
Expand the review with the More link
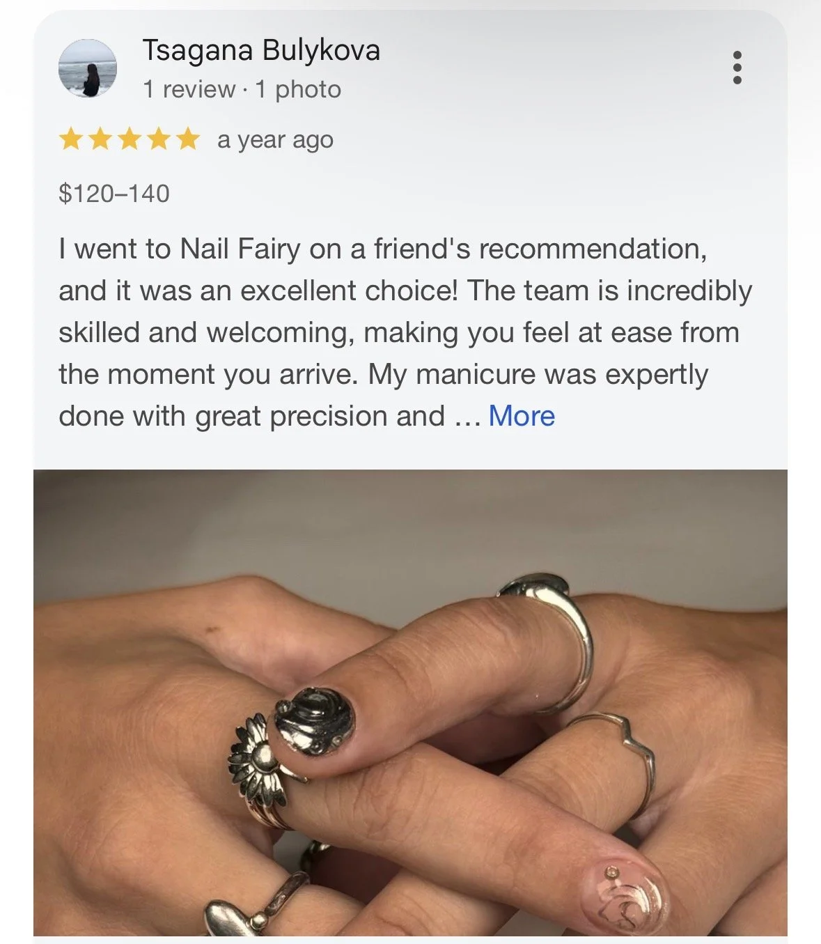point(522,416)
